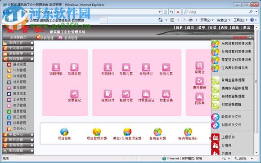This screenshot has width=261, height=163.
Task: Open the IE 工具(O) dropdown menu
Action: point(240,20)
